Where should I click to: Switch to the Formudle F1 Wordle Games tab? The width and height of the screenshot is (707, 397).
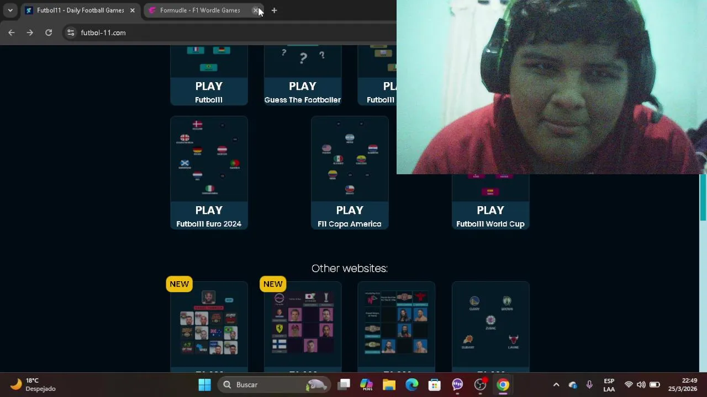pyautogui.click(x=200, y=10)
